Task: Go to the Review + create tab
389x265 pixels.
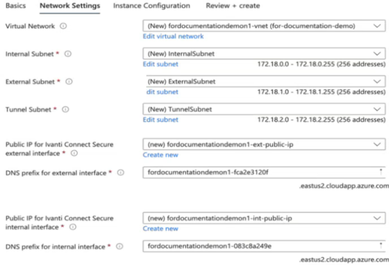Action: [232, 6]
